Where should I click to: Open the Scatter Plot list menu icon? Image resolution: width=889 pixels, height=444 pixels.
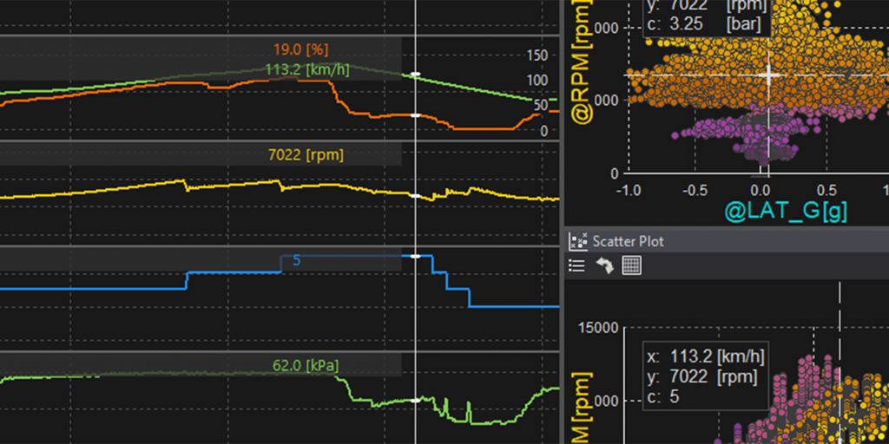click(x=576, y=266)
